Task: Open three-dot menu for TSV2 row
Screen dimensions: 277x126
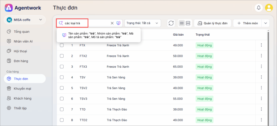Action: pyautogui.click(x=261, y=88)
